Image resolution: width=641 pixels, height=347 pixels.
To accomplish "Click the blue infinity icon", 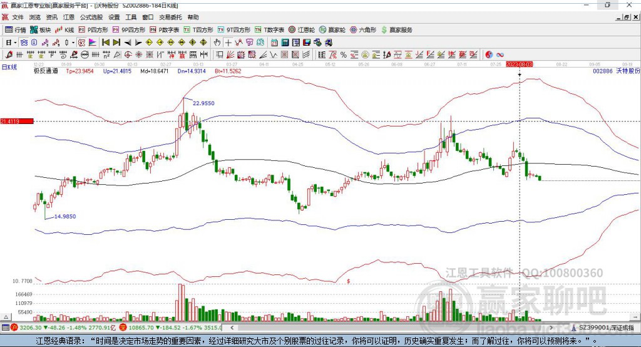I will click(500, 55).
